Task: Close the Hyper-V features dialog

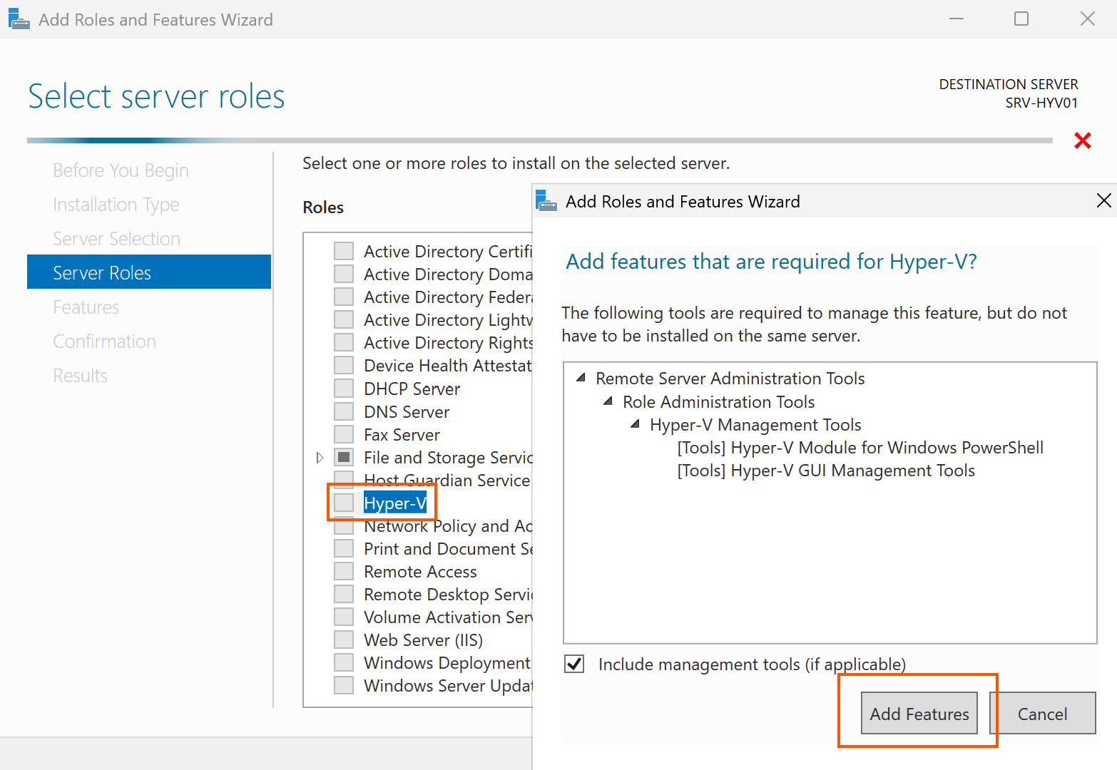Action: coord(1103,201)
